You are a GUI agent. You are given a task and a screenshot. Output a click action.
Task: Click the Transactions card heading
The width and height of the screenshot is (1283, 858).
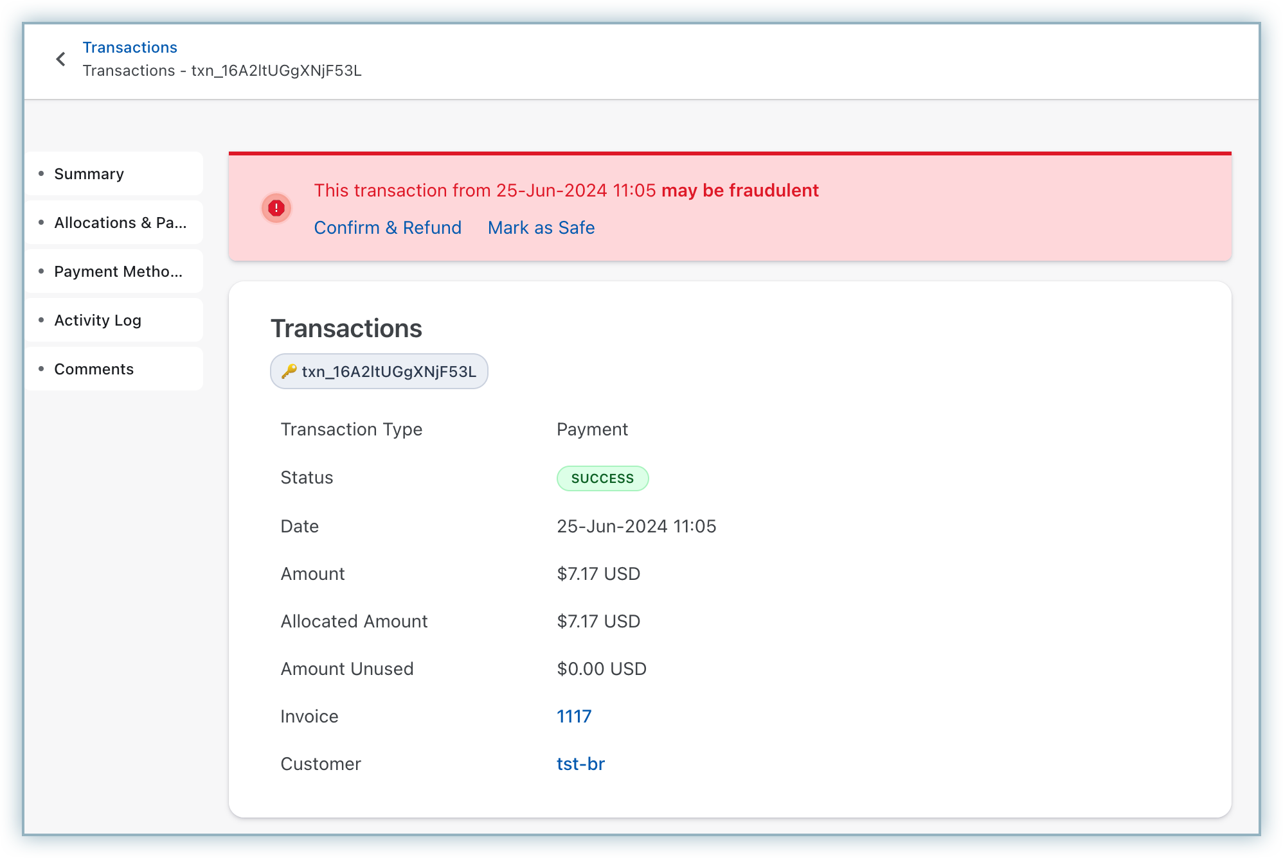click(x=346, y=328)
